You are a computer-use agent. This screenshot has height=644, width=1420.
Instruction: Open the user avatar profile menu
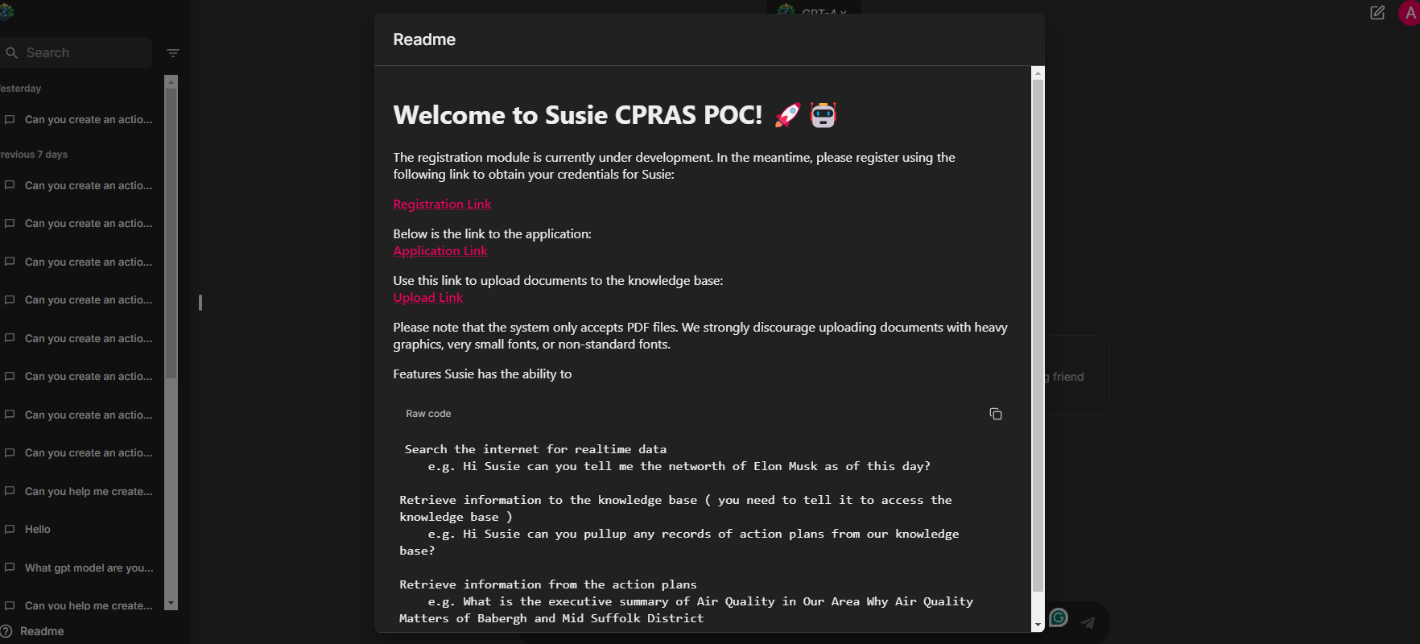click(x=1409, y=13)
